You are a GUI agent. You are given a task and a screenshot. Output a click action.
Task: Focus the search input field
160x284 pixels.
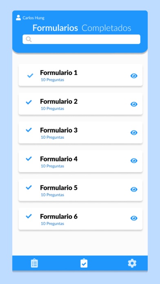coord(81,39)
